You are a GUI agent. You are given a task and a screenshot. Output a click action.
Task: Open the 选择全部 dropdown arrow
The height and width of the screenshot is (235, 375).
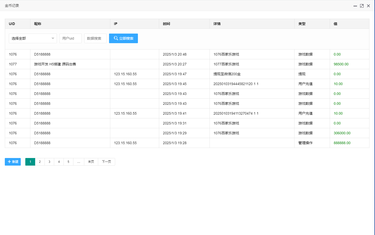[x=53, y=38]
